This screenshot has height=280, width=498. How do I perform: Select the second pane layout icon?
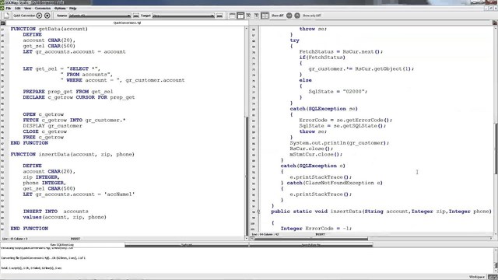pos(240,16)
